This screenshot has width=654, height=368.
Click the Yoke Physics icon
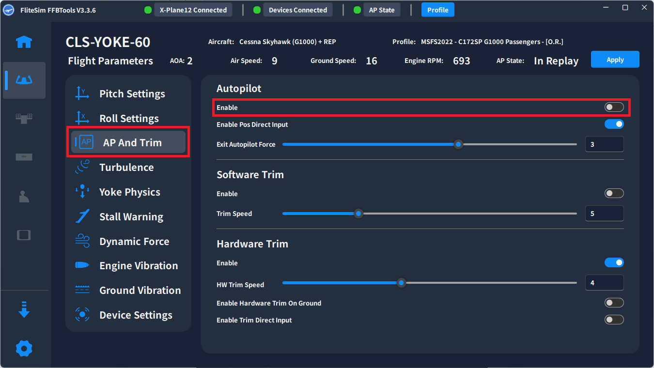[82, 192]
